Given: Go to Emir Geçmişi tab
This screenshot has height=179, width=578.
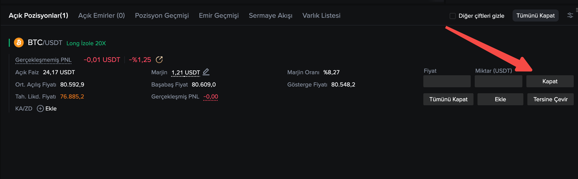Looking at the screenshot, I should pyautogui.click(x=219, y=15).
